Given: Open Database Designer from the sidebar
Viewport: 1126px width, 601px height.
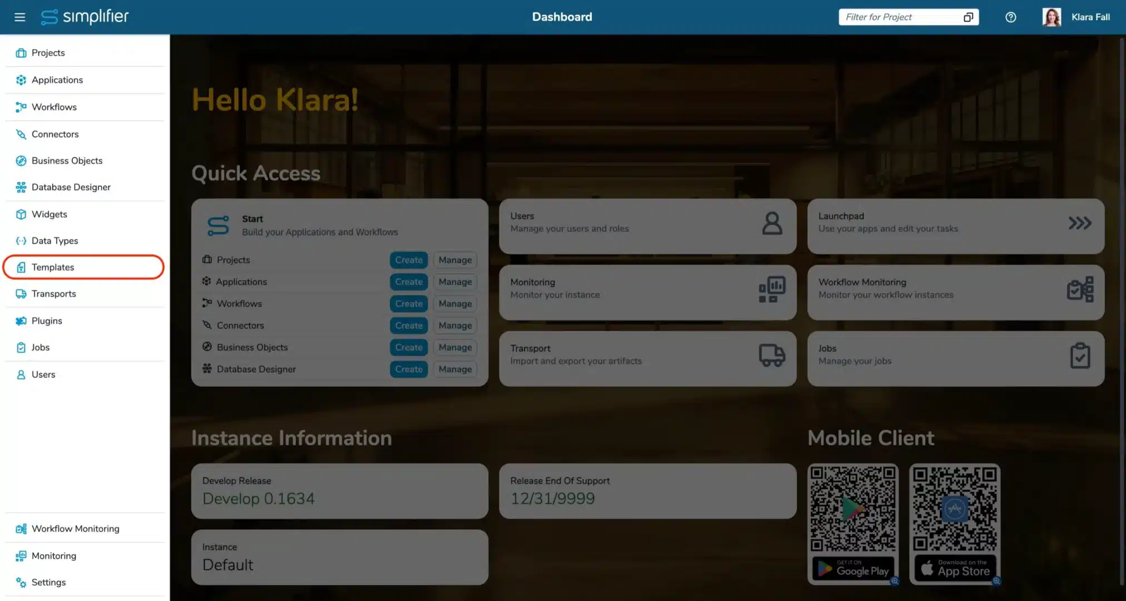Looking at the screenshot, I should 71,187.
